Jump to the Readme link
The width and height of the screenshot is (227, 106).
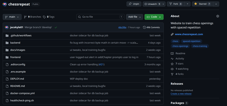coord(178,53)
